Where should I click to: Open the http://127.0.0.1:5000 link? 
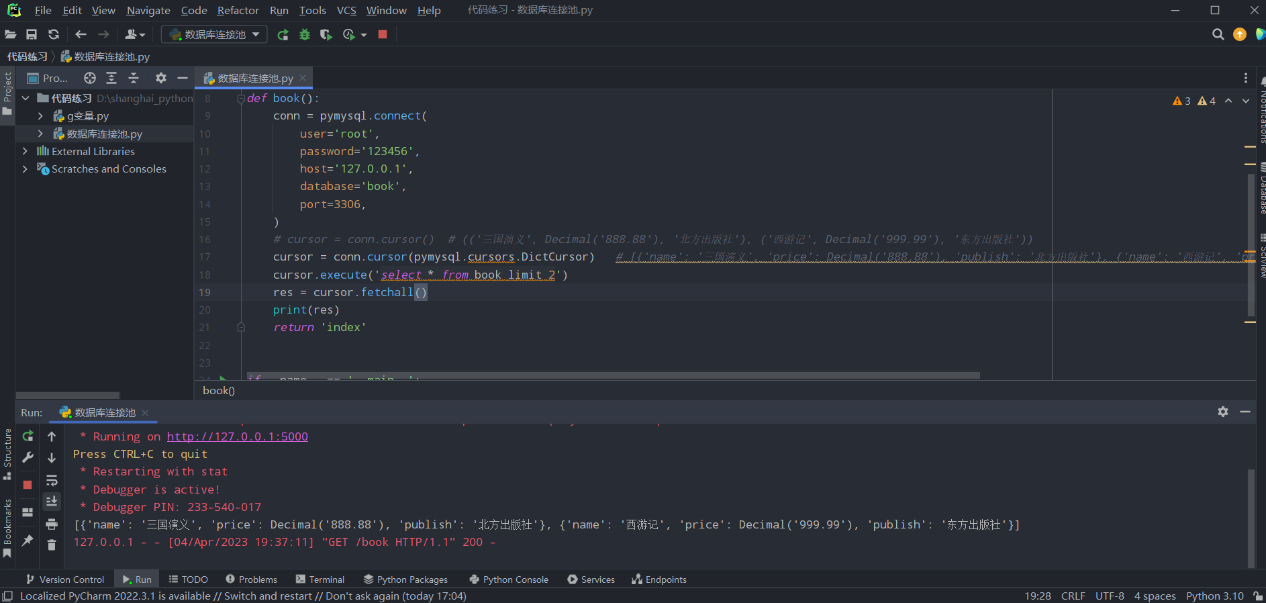[238, 436]
